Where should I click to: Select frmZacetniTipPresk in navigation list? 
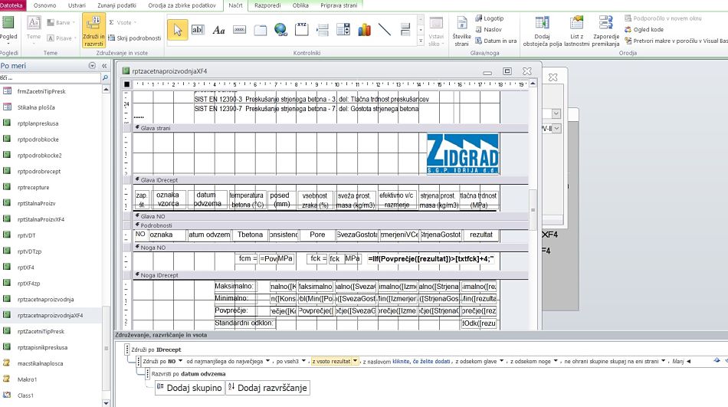(41, 91)
